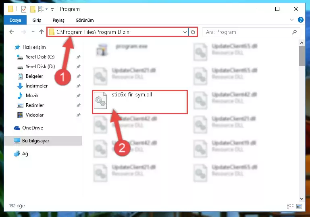Open the Dosya file menu

point(15,20)
